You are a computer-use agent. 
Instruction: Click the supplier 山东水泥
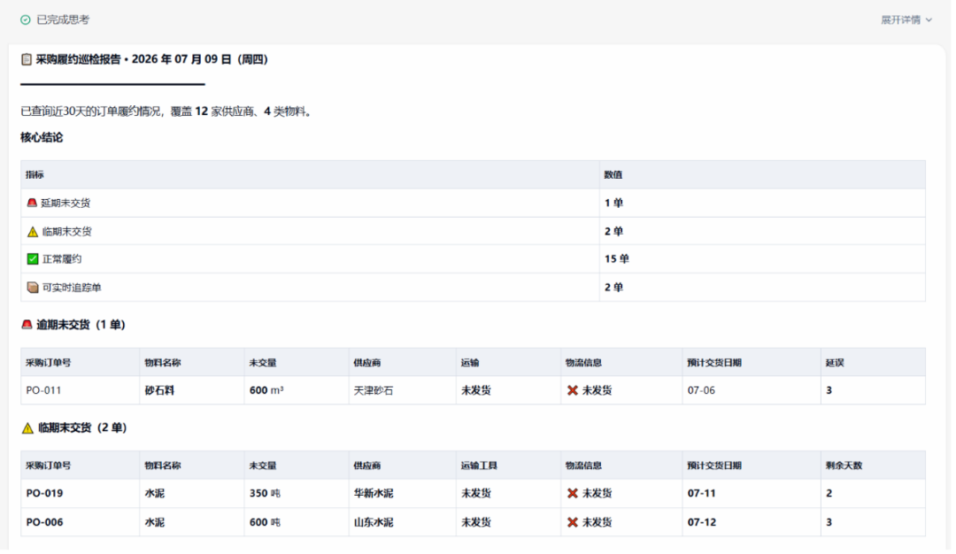coord(374,522)
